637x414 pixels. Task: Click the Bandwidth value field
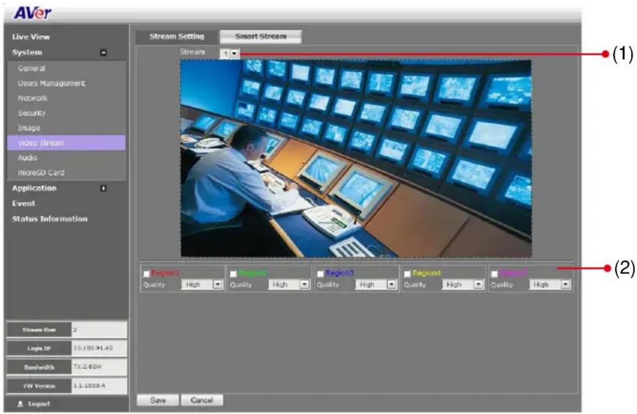(99, 367)
